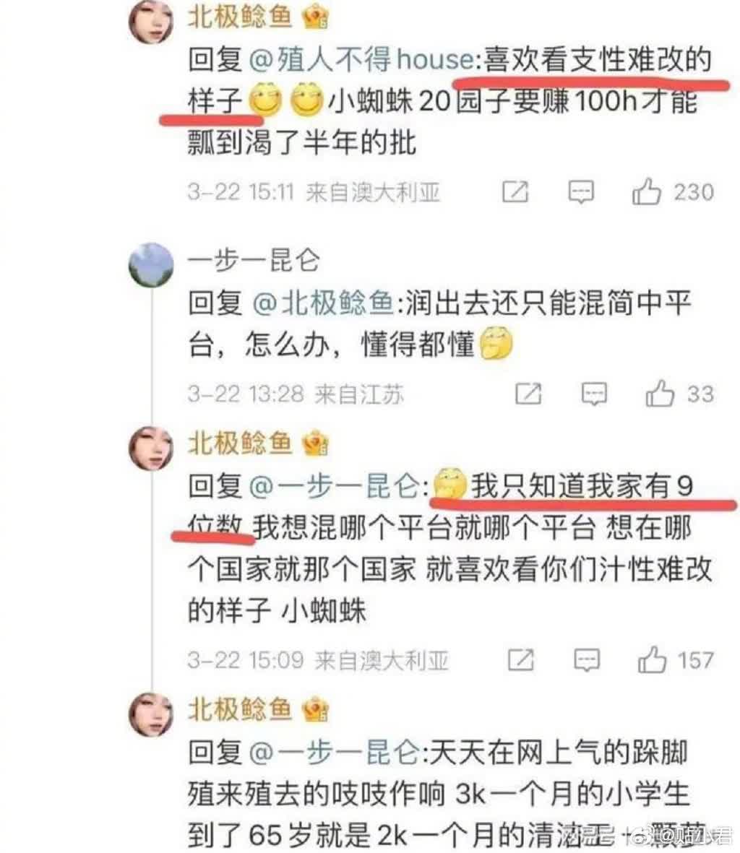Share the comment from 江苏

528,394
